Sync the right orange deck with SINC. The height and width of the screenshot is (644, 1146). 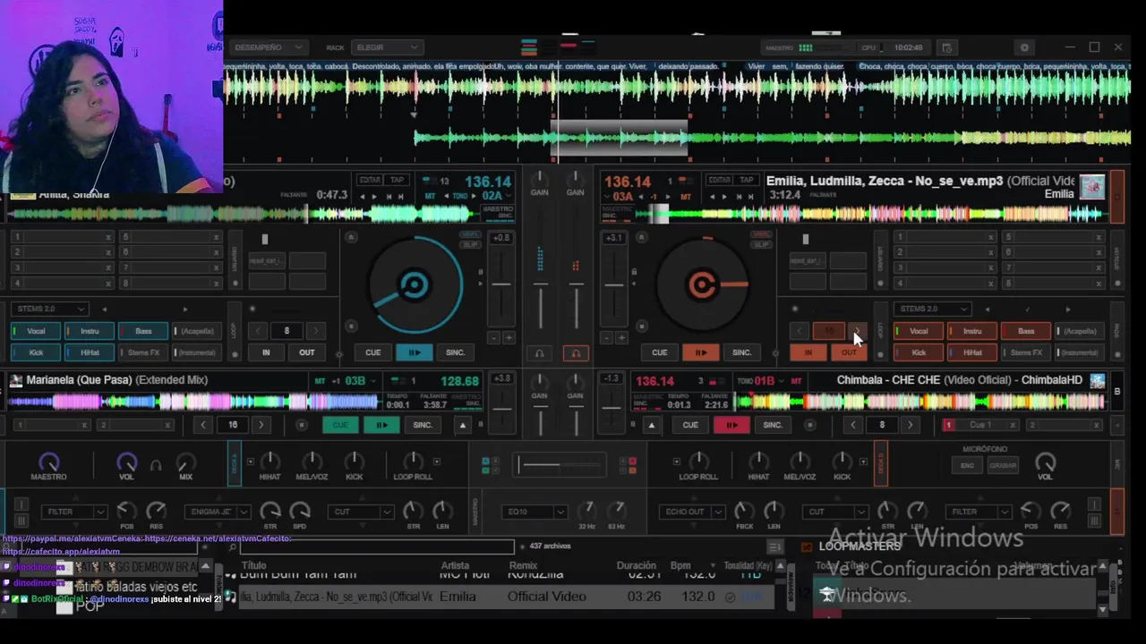(x=741, y=352)
